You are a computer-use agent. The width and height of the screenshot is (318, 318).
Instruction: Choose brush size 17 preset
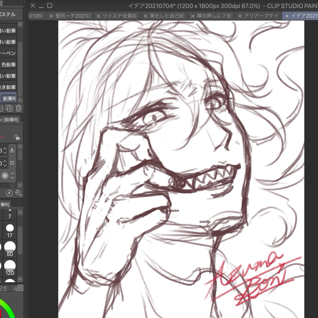(x=10, y=231)
